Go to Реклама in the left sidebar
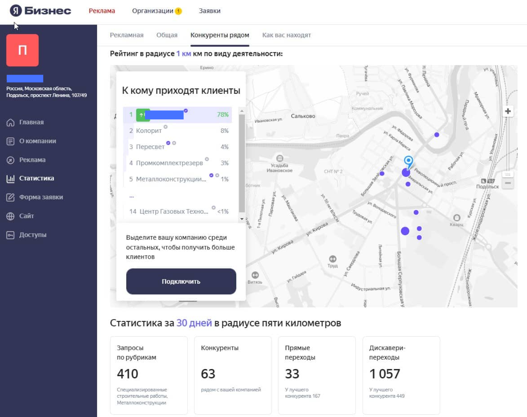 coord(32,160)
